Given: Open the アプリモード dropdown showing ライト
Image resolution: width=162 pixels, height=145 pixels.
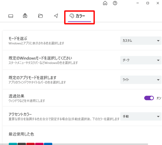Looking at the screenshot, I should pos(141,80).
